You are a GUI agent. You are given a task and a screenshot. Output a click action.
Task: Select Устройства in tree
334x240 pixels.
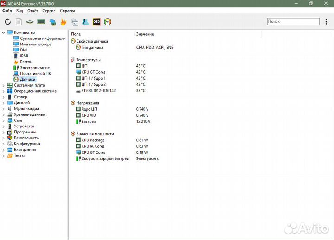click(x=24, y=126)
